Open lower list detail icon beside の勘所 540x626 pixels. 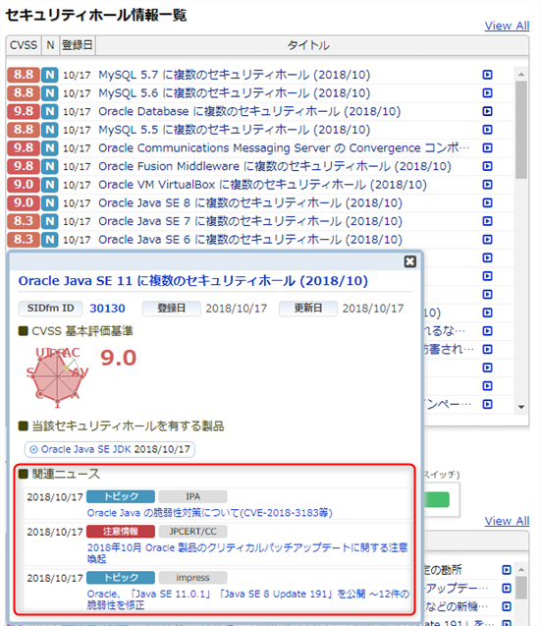pos(506,570)
